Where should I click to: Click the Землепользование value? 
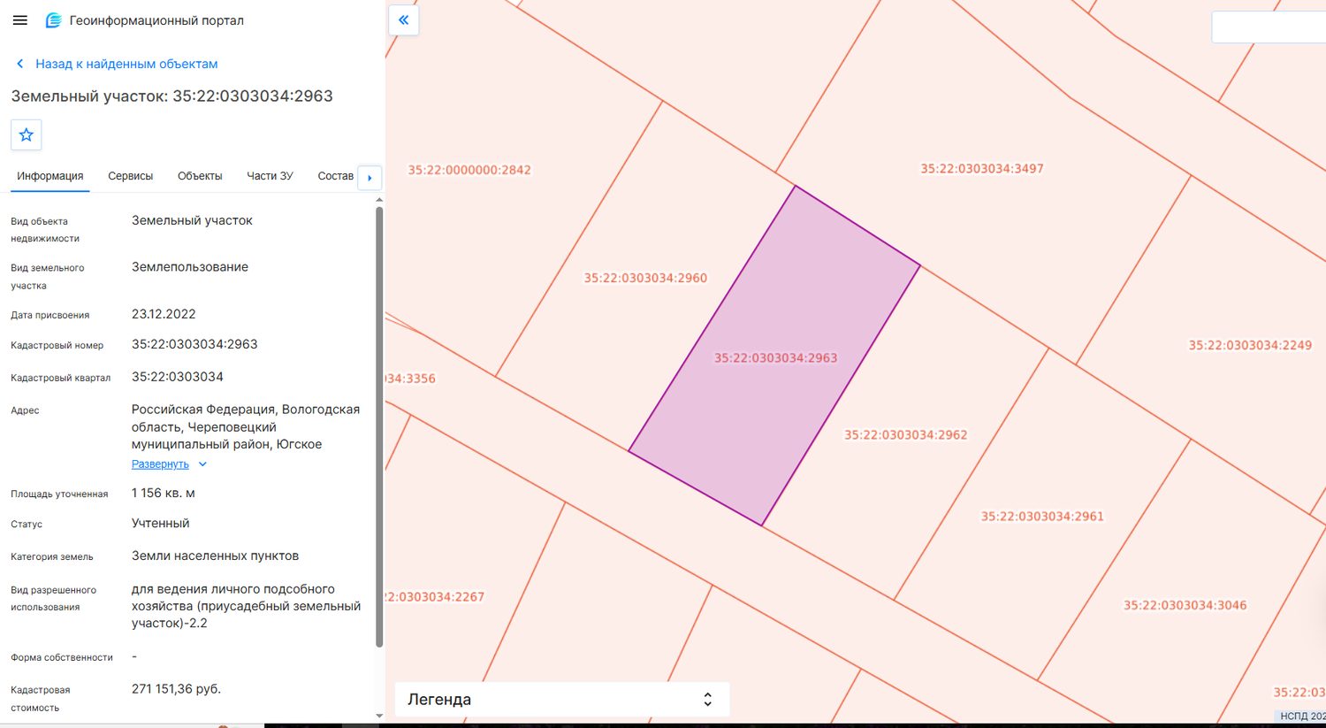click(x=190, y=267)
